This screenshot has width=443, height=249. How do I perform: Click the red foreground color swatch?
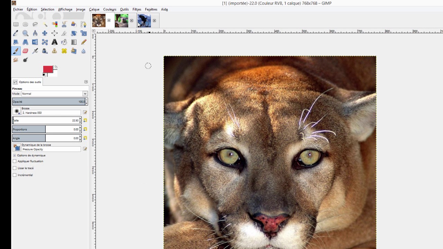point(47,69)
